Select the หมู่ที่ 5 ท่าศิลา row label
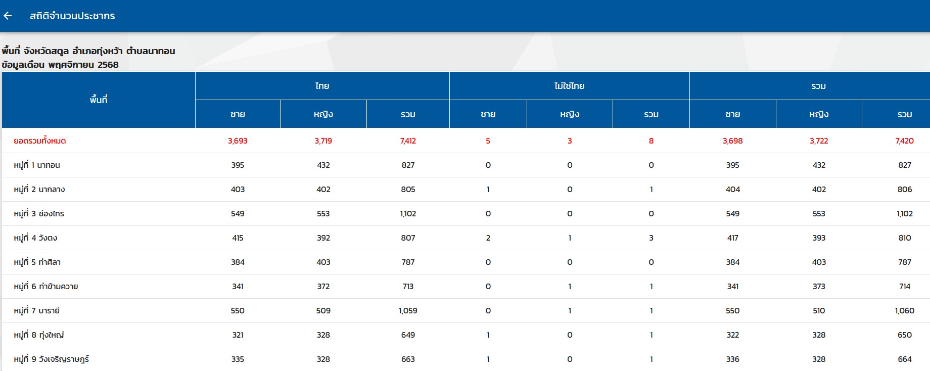Screen dimensions: 930x371 click(x=37, y=262)
